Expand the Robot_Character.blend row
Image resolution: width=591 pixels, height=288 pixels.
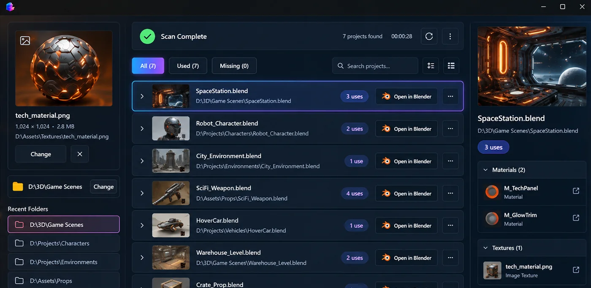tap(142, 129)
